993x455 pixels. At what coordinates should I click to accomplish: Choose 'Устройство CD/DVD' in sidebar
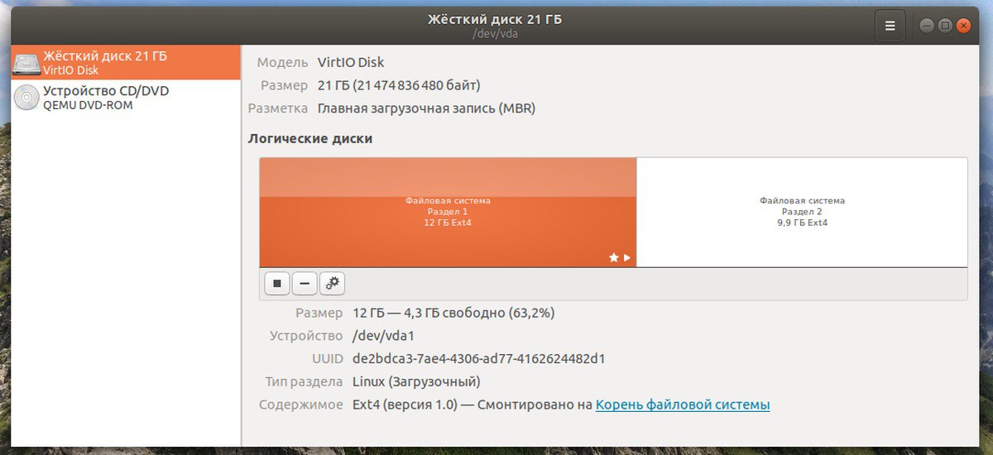coord(126,98)
